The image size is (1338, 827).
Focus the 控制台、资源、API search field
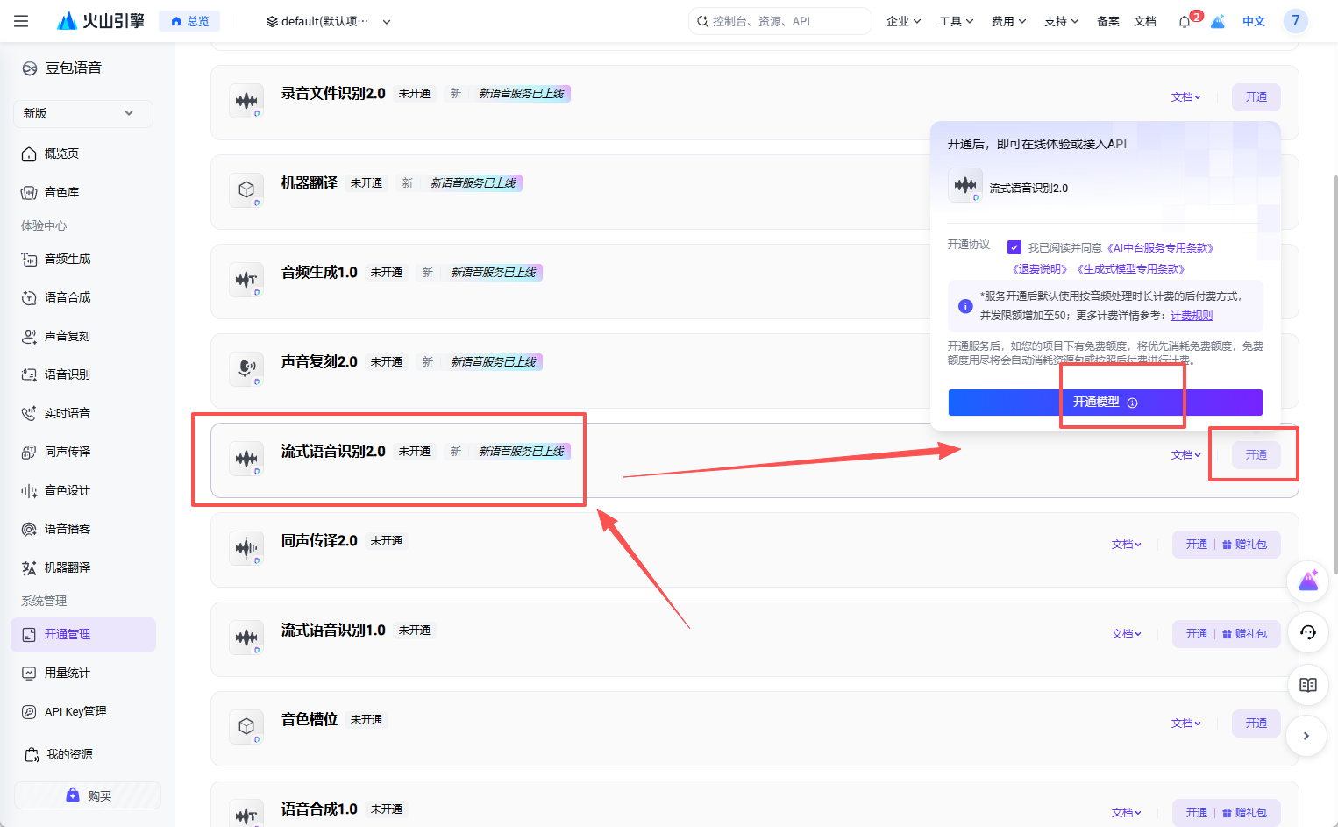click(x=780, y=21)
